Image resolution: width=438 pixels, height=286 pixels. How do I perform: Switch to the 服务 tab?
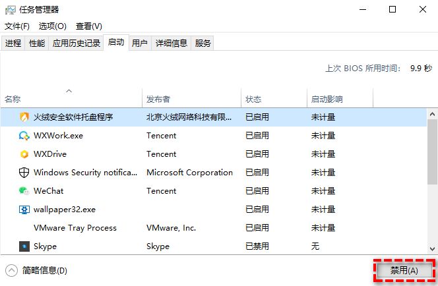point(203,43)
